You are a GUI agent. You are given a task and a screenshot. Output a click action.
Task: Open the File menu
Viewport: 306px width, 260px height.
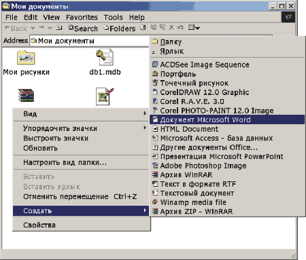[x=12, y=17]
